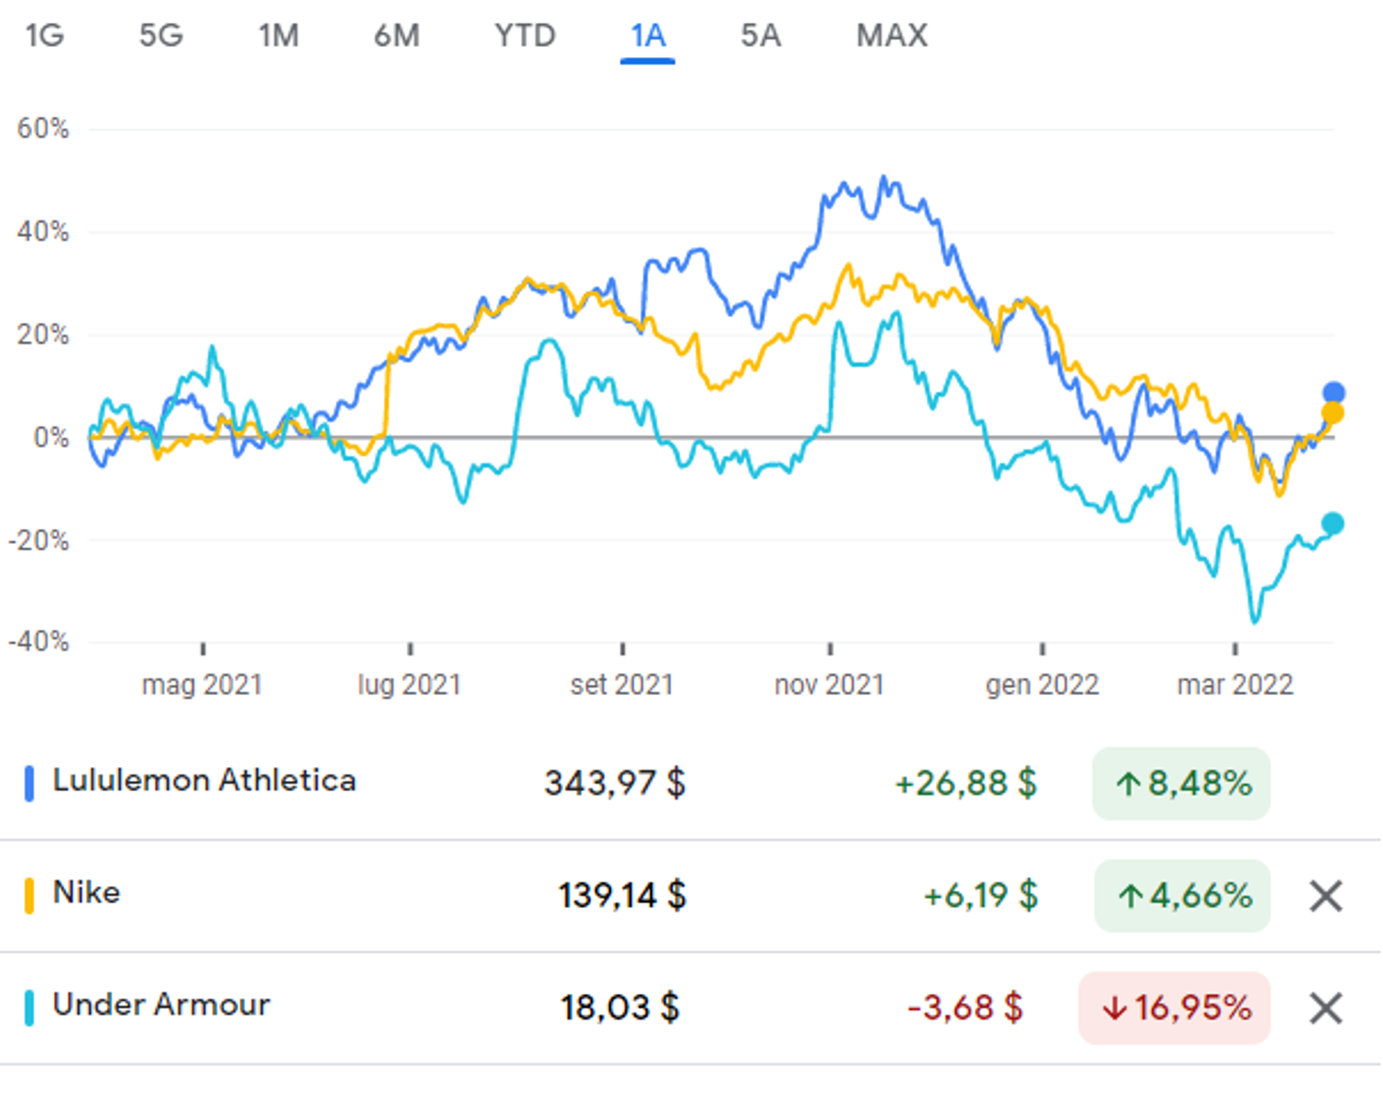Click Lululemon's blue color indicator bar
Viewport: 1383px width, 1097px height.
click(x=29, y=784)
